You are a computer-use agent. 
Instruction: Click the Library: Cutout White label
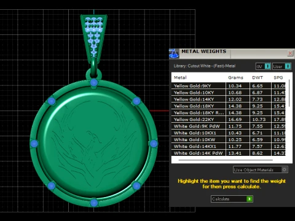pyautogui.click(x=205, y=66)
